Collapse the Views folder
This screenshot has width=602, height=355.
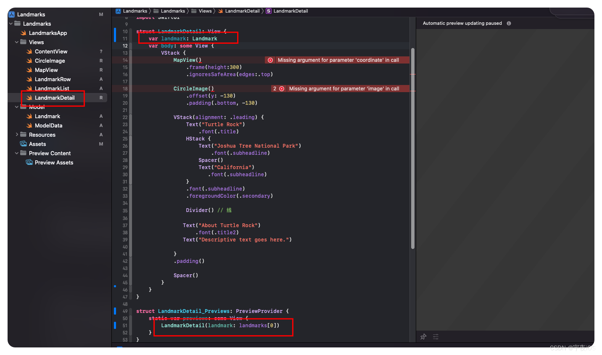17,42
